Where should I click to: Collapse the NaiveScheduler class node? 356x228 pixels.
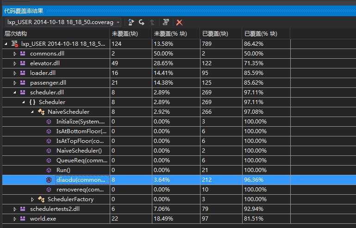(x=32, y=112)
